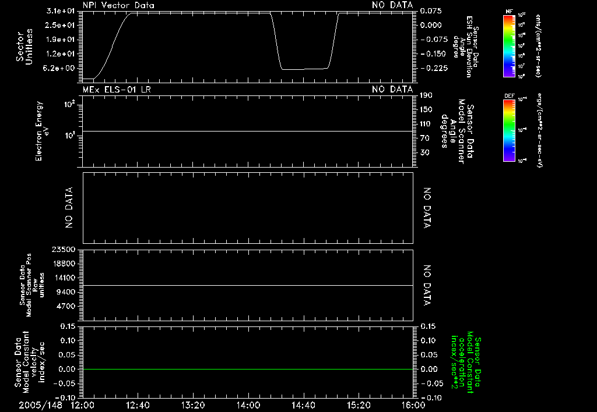Click the -0.150 Sun Elevation tick value
The height and width of the screenshot is (412, 597).
pos(433,54)
